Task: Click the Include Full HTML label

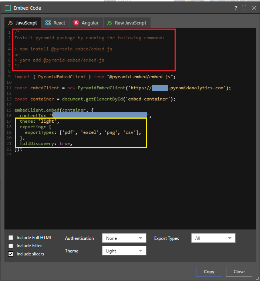Action: (34, 238)
